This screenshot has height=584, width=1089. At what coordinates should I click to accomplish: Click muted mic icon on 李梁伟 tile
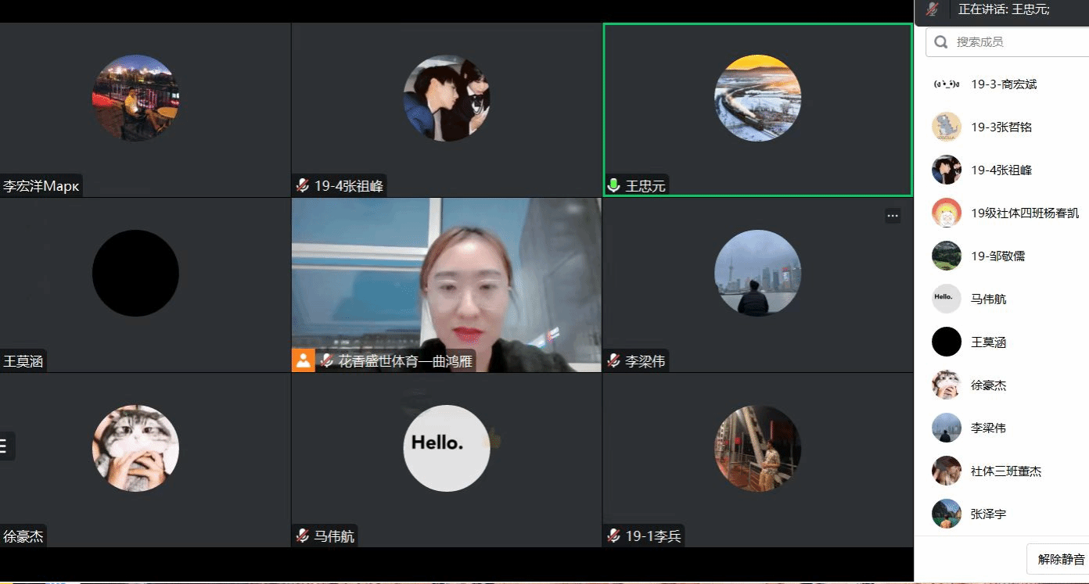click(x=614, y=361)
